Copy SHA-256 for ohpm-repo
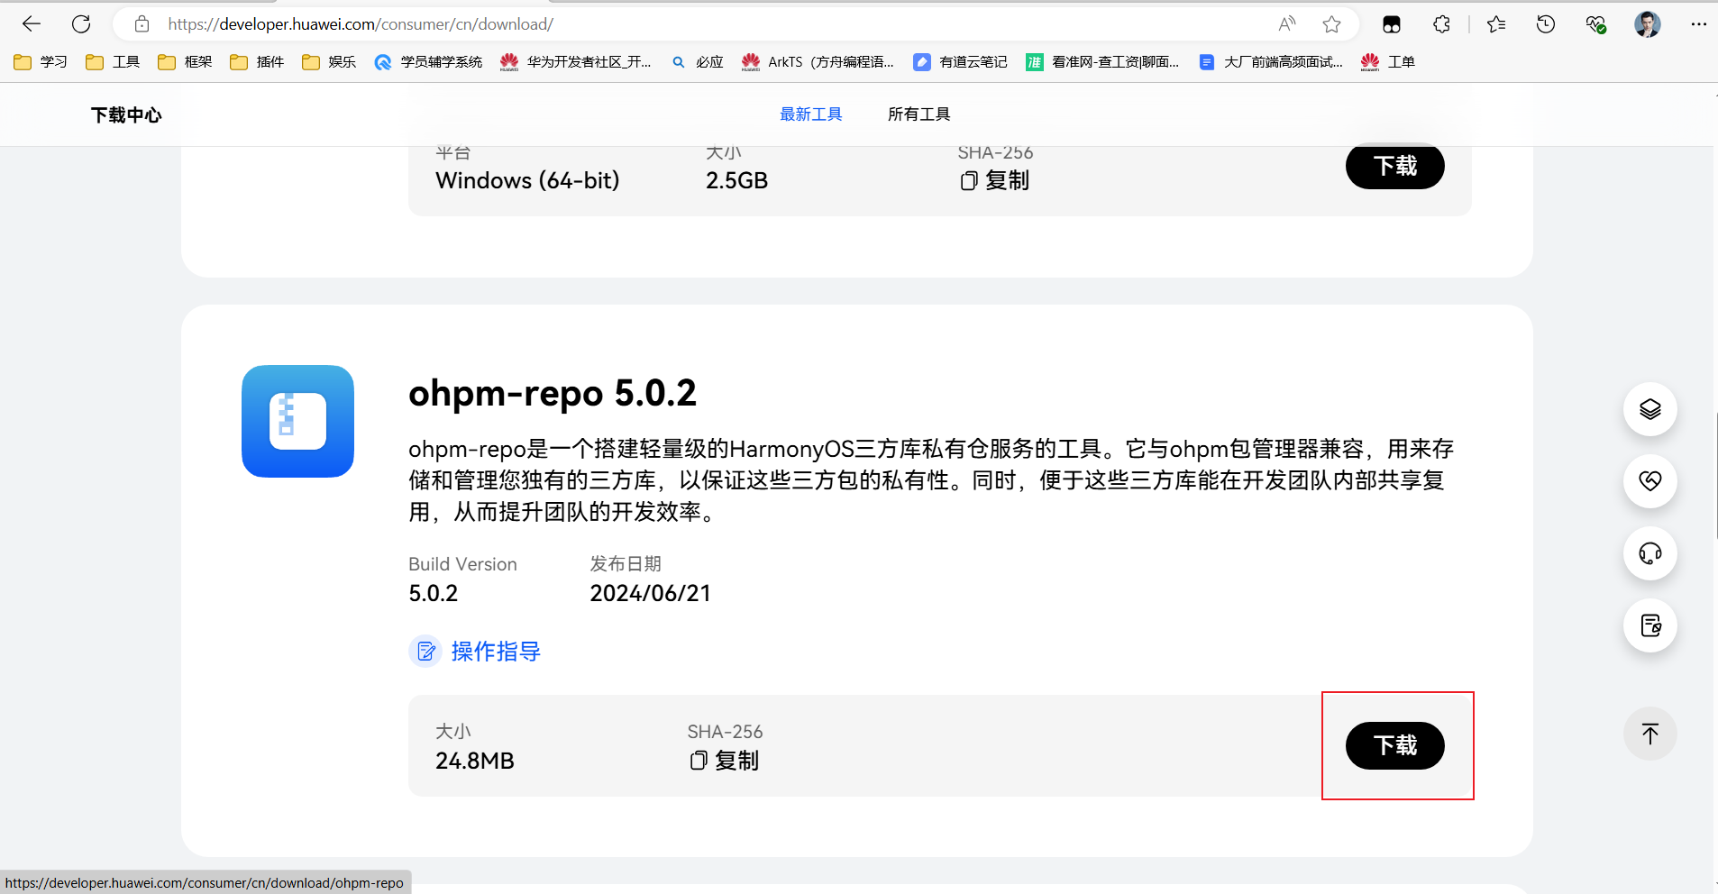Viewport: 1718px width, 894px height. tap(725, 761)
